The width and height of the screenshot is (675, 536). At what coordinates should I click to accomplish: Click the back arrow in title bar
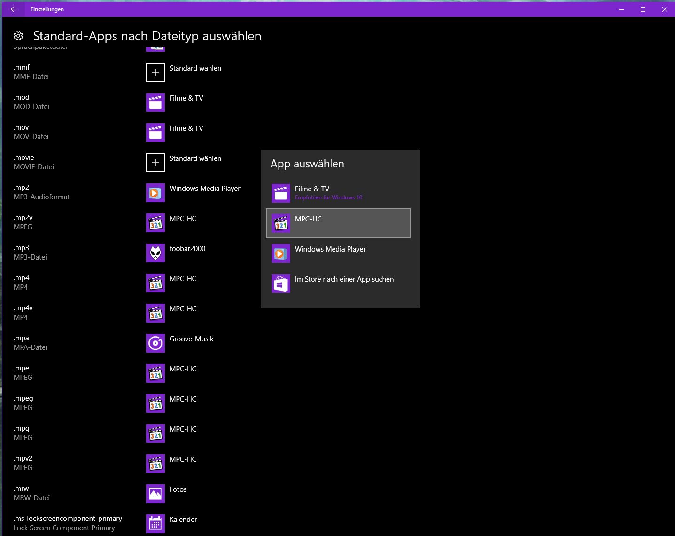[x=13, y=9]
